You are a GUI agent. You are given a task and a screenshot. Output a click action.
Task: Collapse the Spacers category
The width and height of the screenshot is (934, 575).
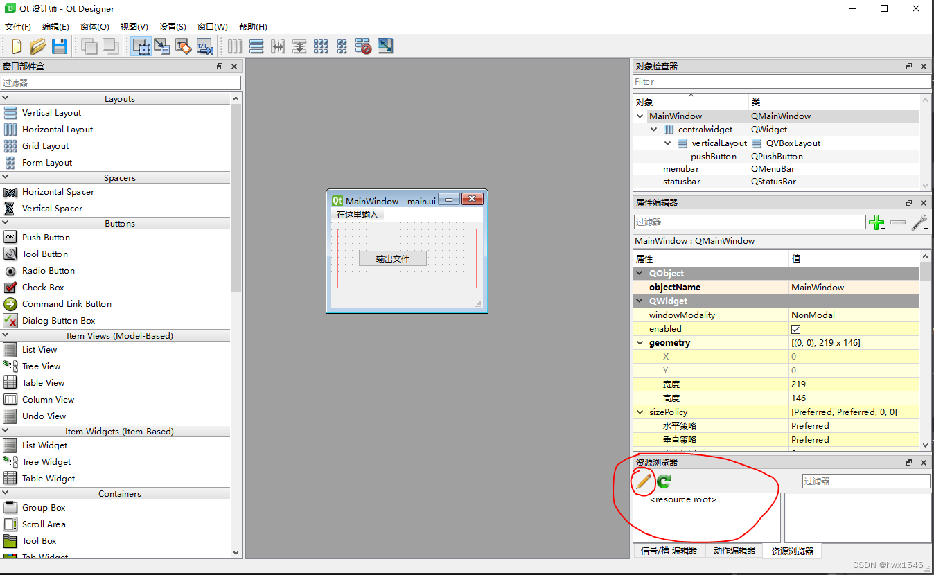pos(5,177)
